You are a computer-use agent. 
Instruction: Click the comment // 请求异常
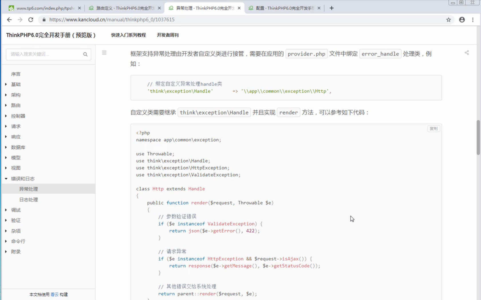[x=172, y=251]
